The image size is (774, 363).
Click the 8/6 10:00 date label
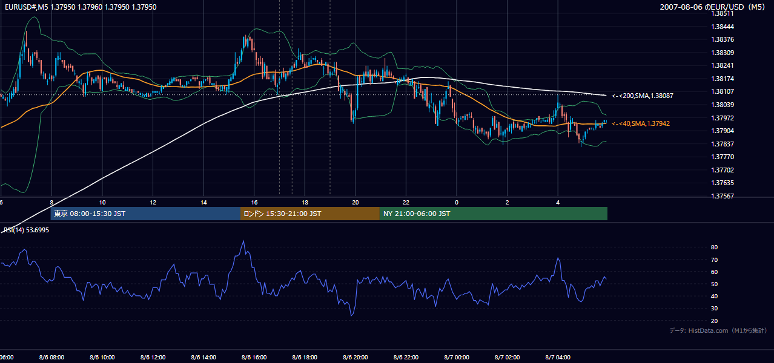tap(102, 358)
